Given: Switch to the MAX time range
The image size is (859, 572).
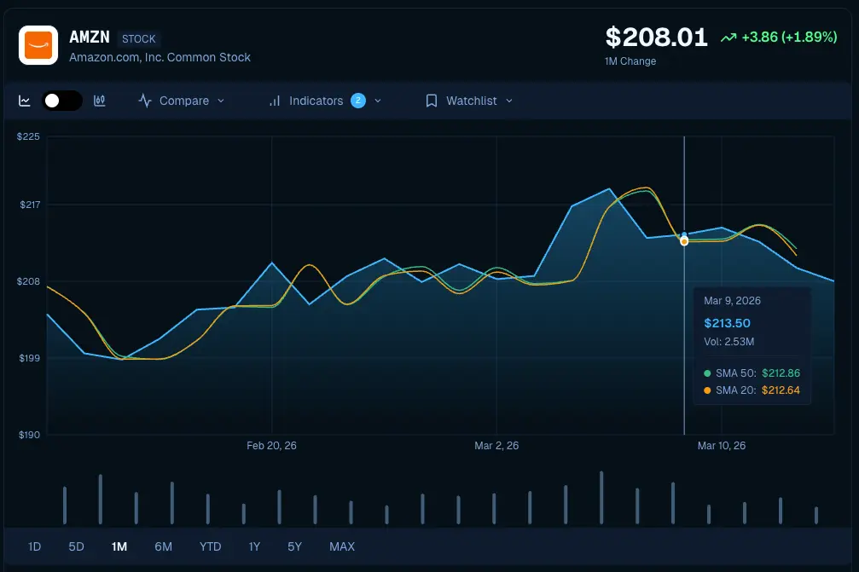Looking at the screenshot, I should pyautogui.click(x=342, y=546).
